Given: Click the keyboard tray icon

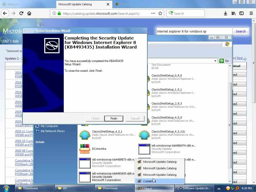Looking at the screenshot, I should tap(219, 189).
